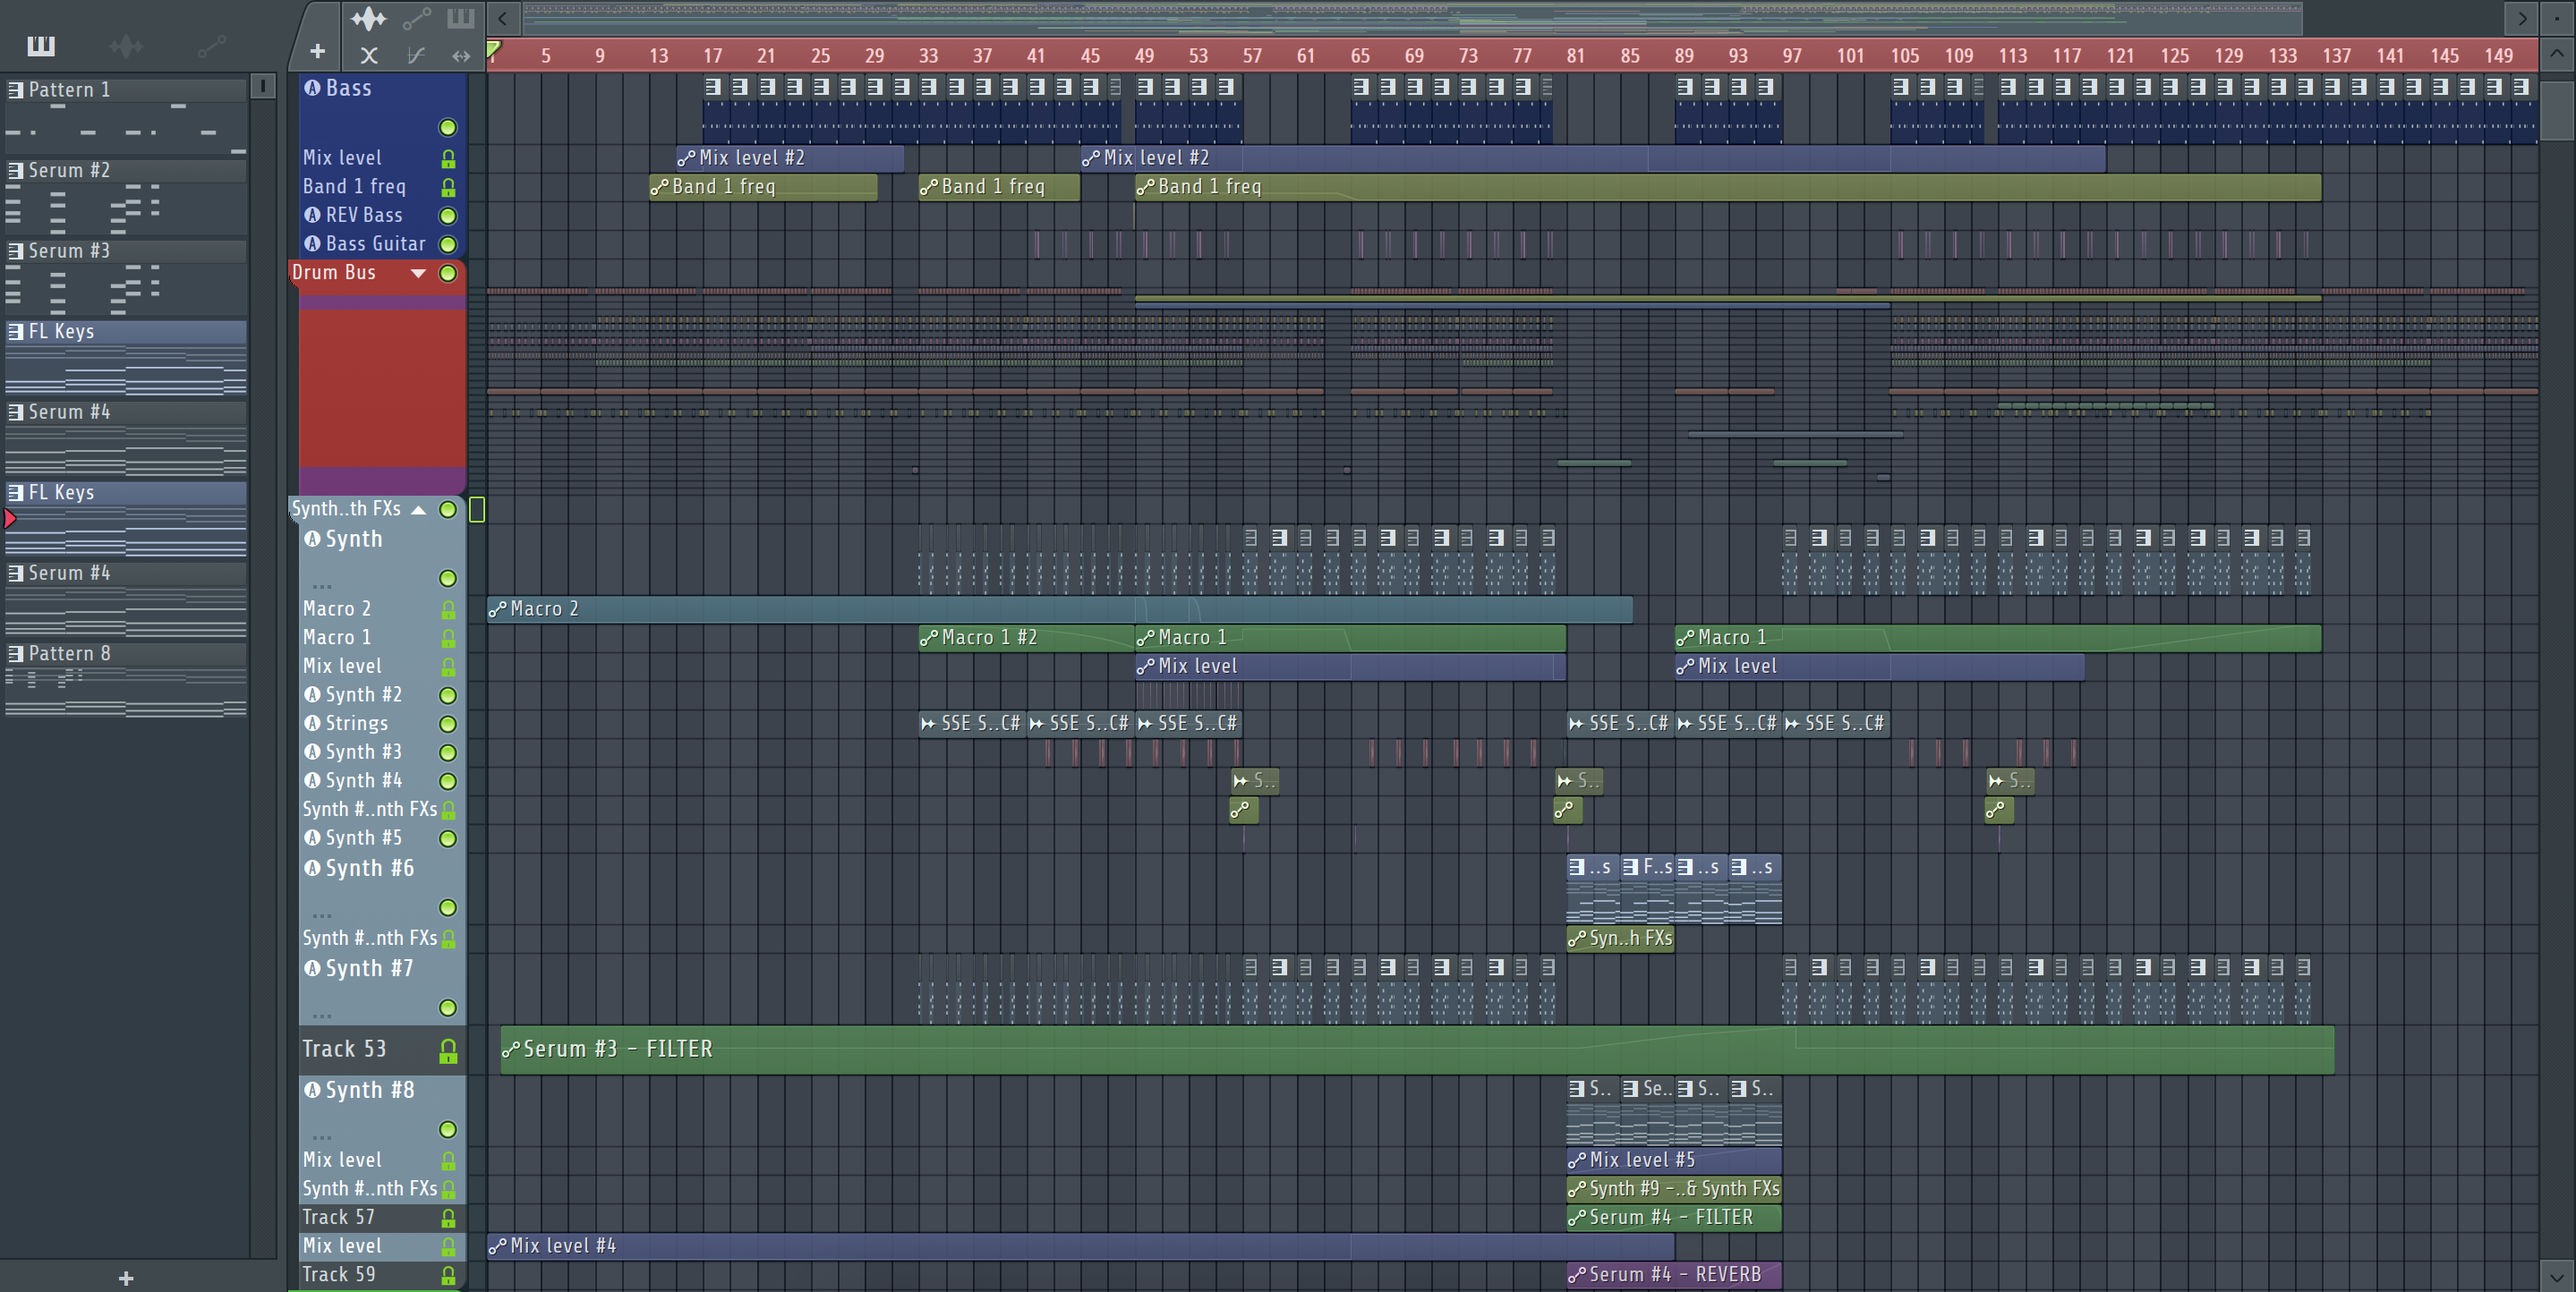The image size is (2576, 1292).
Task: Click the X crossfade icon in playlist toolbar
Action: (x=369, y=56)
